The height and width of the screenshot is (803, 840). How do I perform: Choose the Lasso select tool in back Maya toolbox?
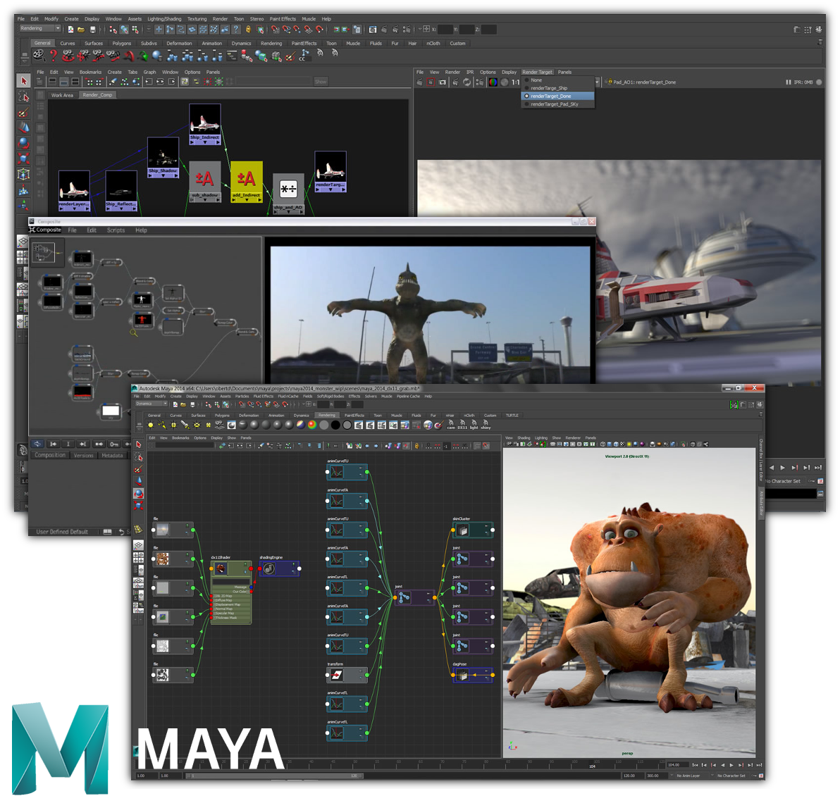click(23, 97)
